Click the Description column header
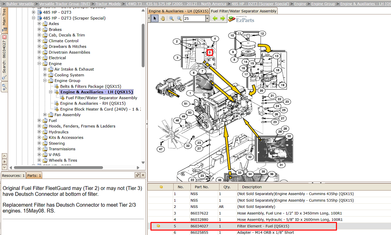Screen dimensions: 391x235 pyautogui.click(x=252, y=187)
